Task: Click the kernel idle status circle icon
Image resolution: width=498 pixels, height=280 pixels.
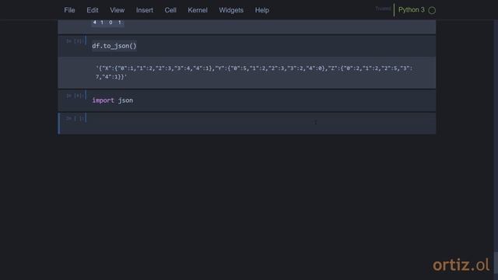Action: (x=432, y=10)
